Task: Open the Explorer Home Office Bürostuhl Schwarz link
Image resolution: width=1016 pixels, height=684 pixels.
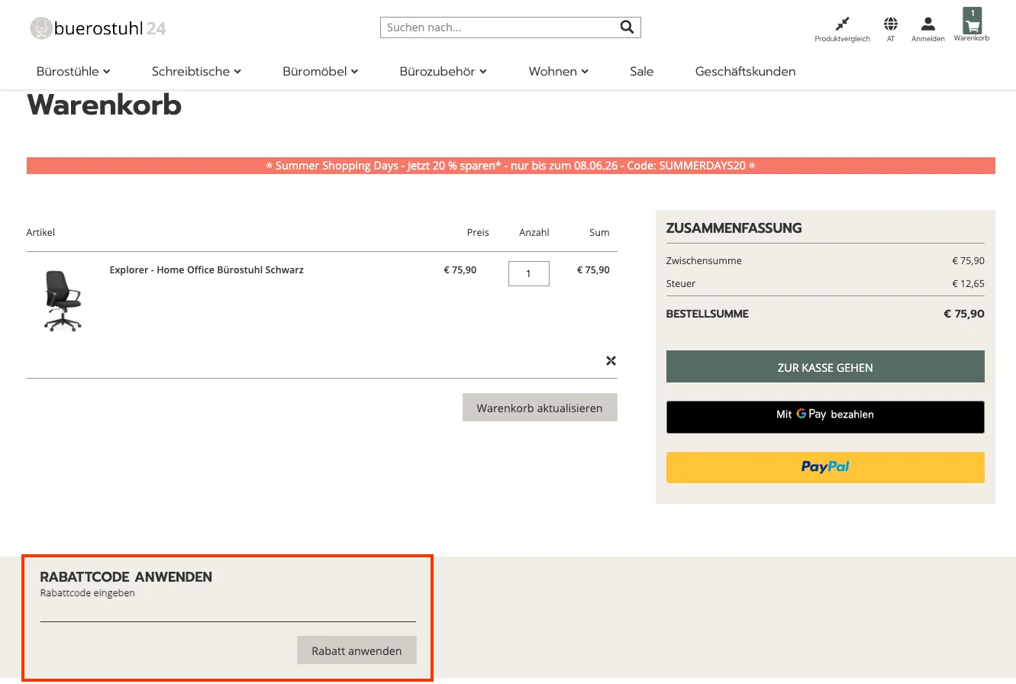Action: pyautogui.click(x=206, y=270)
